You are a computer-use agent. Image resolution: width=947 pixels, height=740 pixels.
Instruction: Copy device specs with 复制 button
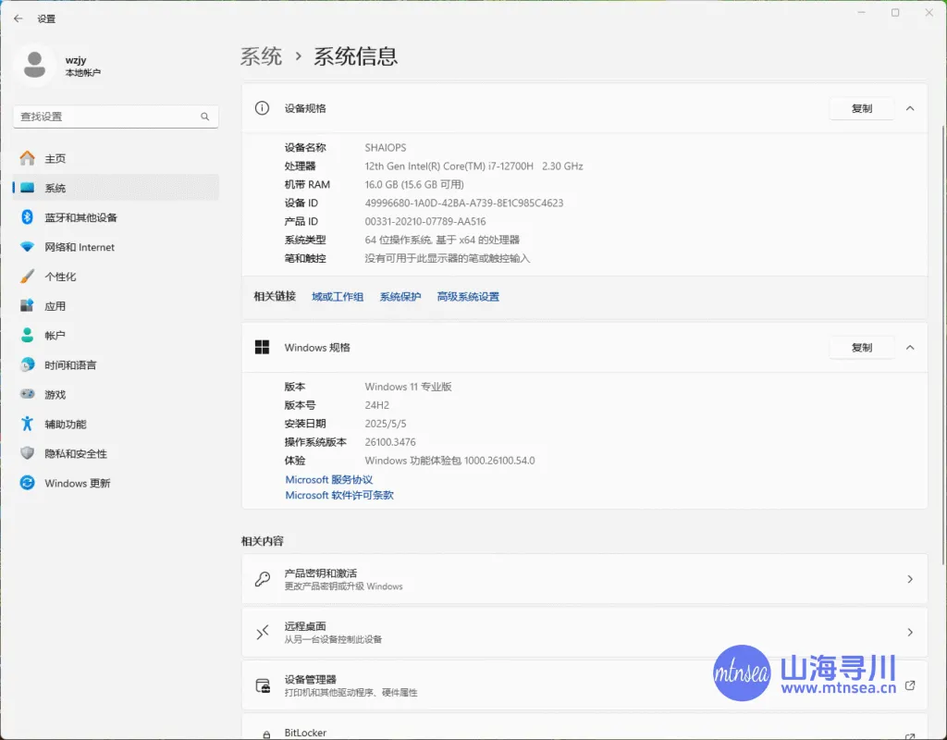862,109
